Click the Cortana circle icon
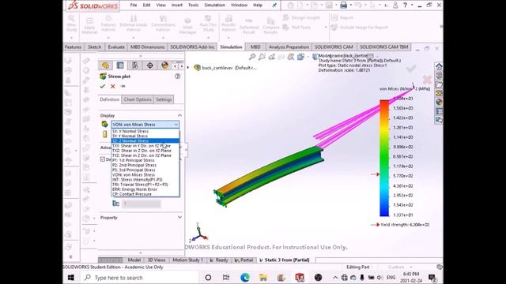 [x=208, y=278]
